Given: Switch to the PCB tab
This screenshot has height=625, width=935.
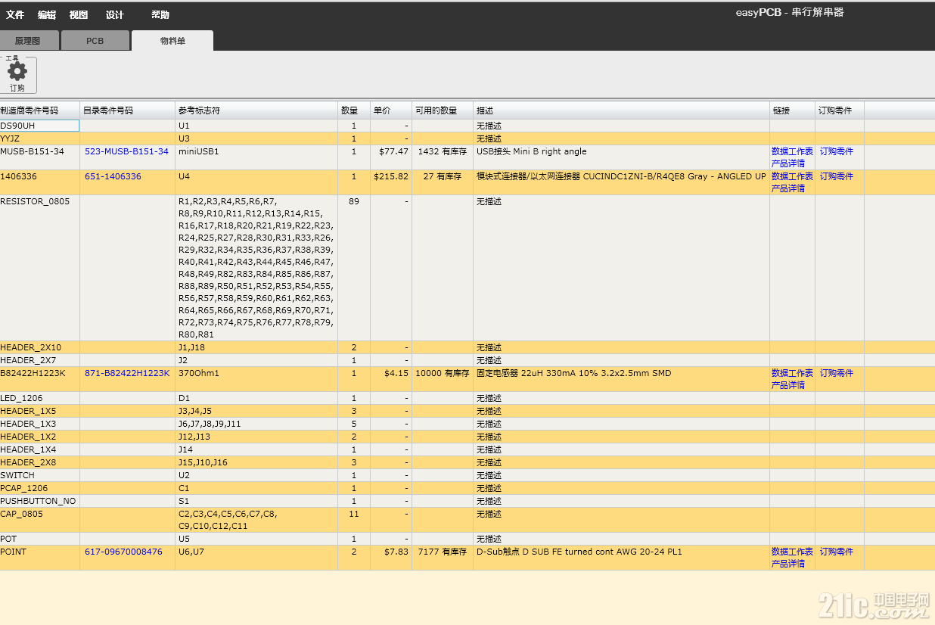Looking at the screenshot, I should pos(95,41).
